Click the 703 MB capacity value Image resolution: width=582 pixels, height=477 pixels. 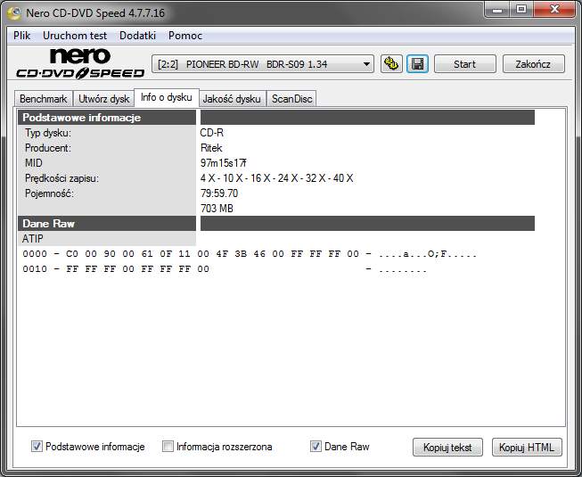tap(217, 209)
